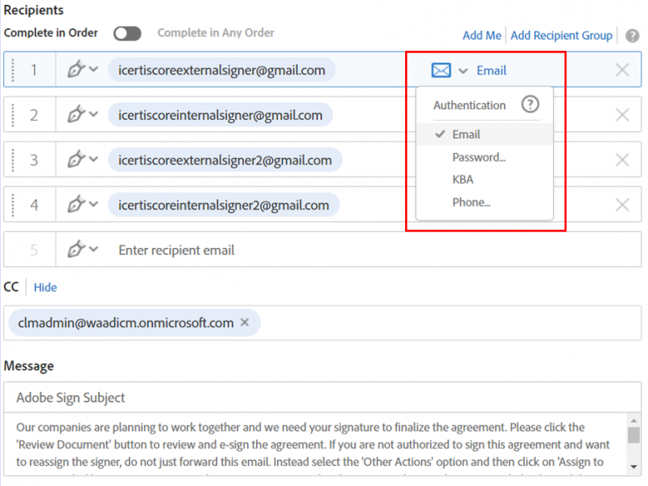Click the Authentication help question mark icon

pos(530,104)
